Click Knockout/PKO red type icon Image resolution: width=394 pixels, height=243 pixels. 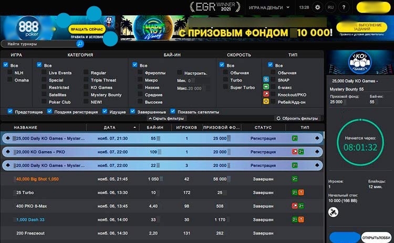click(266, 94)
